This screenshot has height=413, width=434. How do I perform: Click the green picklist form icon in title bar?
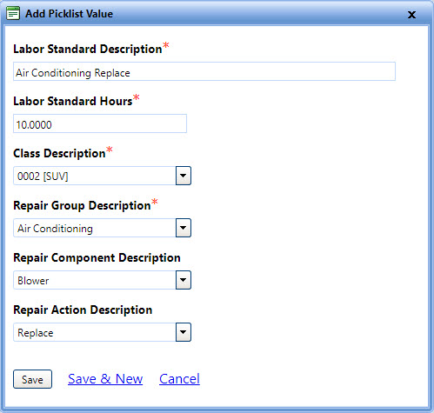coord(13,13)
